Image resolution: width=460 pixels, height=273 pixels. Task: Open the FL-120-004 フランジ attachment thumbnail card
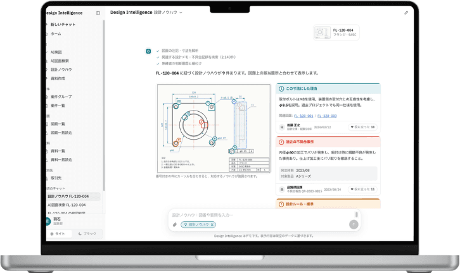[x=336, y=32]
